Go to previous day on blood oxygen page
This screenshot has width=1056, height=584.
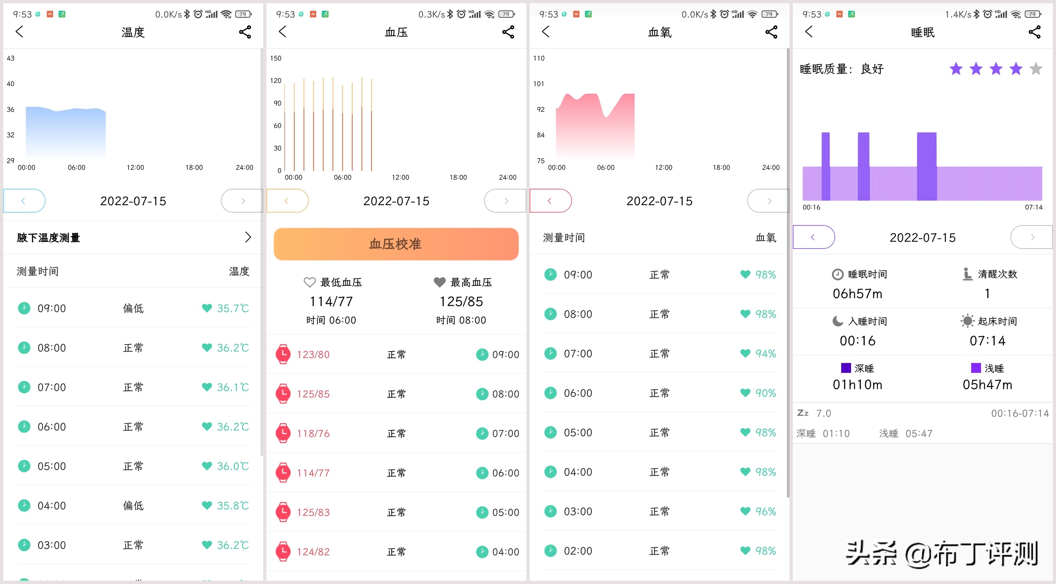(550, 201)
